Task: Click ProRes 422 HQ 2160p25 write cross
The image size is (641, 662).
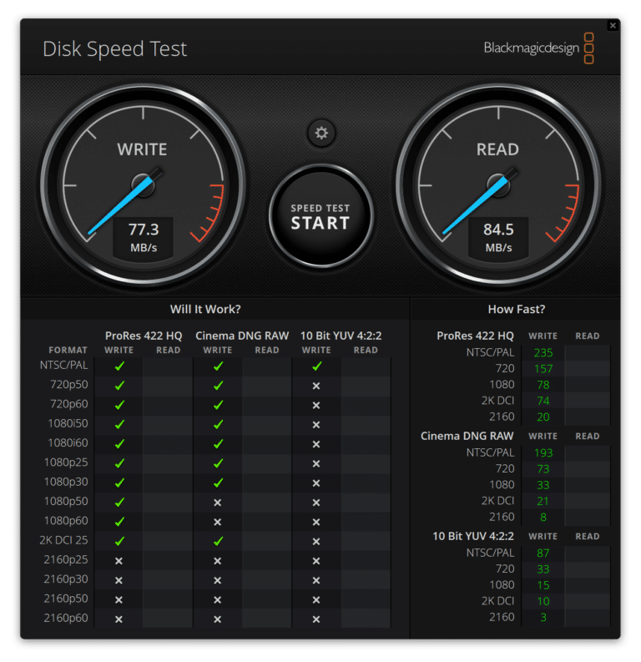Action: pos(119,561)
